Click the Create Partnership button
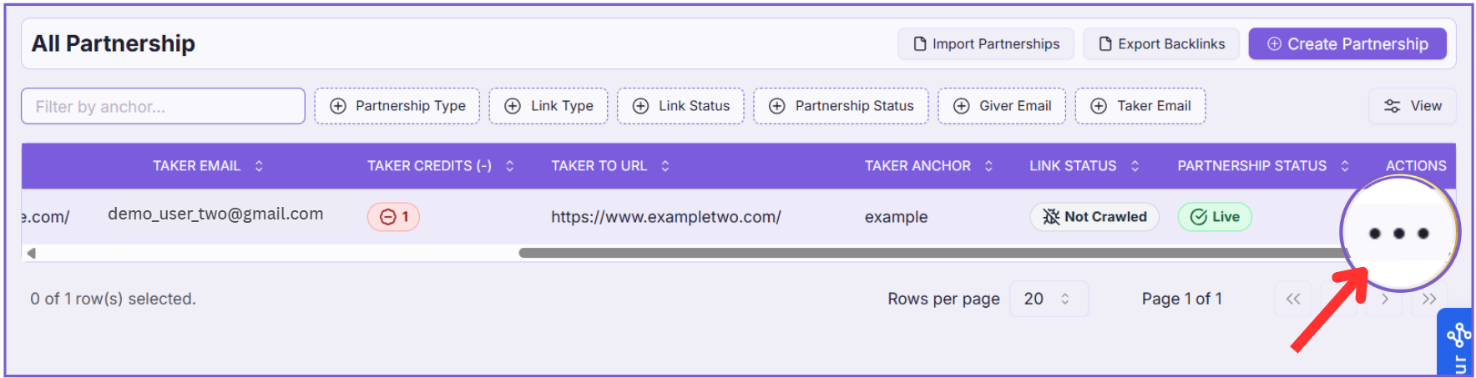The width and height of the screenshot is (1476, 378). click(1347, 44)
